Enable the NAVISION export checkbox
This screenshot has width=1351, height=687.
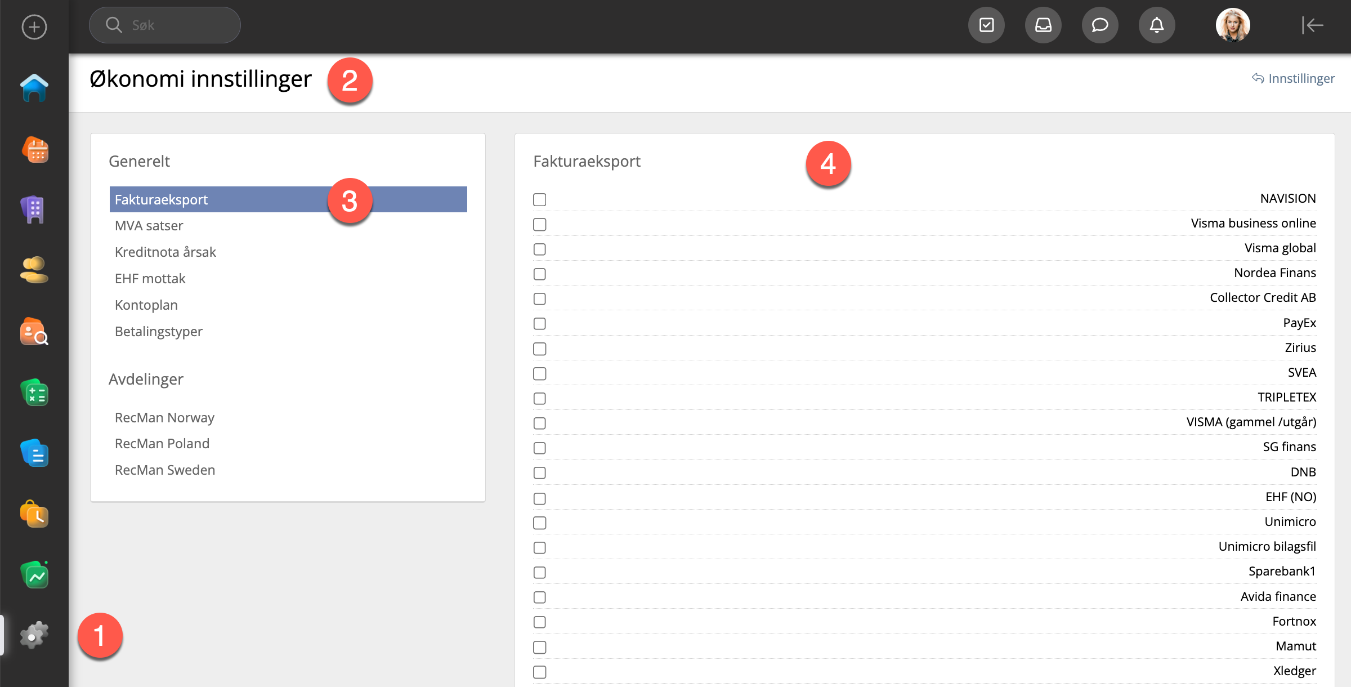(x=539, y=199)
